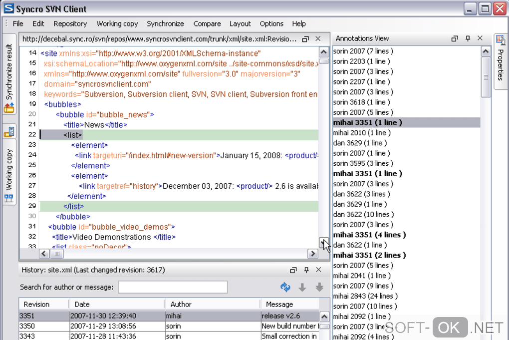
Task: Open the Properties side tab
Action: point(501,62)
